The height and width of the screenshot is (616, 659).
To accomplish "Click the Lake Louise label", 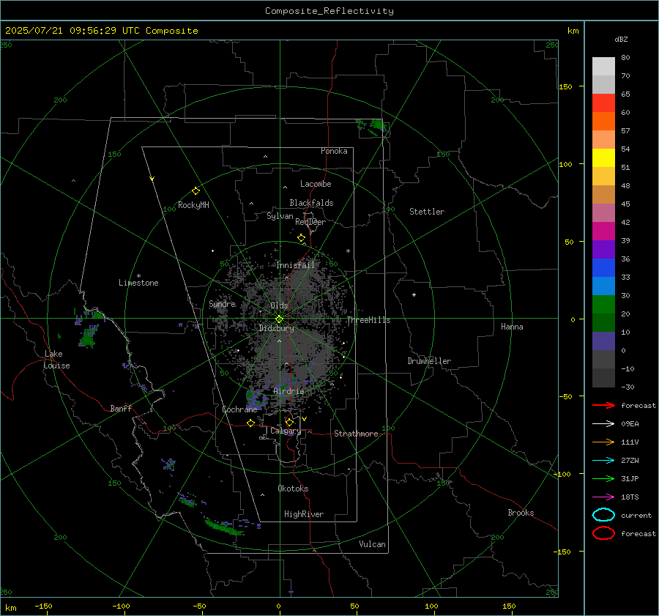I will pyautogui.click(x=56, y=360).
